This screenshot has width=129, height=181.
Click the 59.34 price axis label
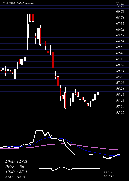click(120, 71)
